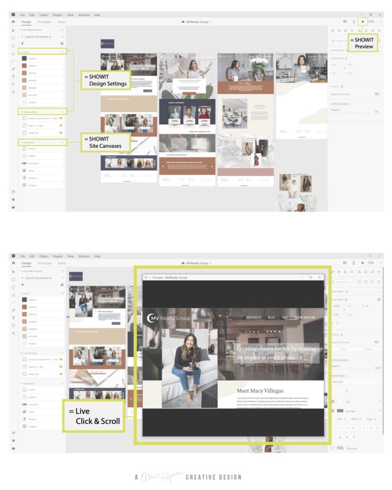392x490 pixels.
Task: Click WORK WITH ME link in preview
Action: (x=305, y=317)
